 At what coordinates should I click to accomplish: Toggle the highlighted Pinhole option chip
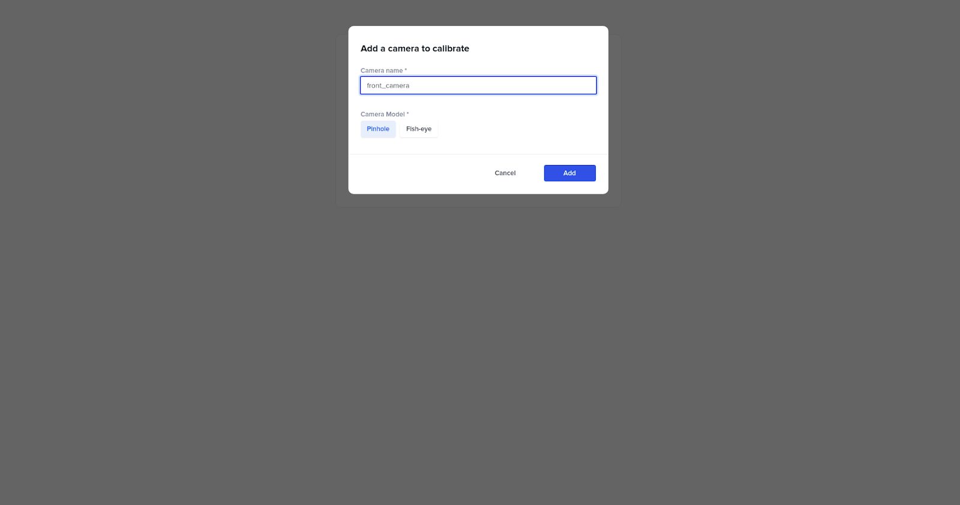point(378,129)
